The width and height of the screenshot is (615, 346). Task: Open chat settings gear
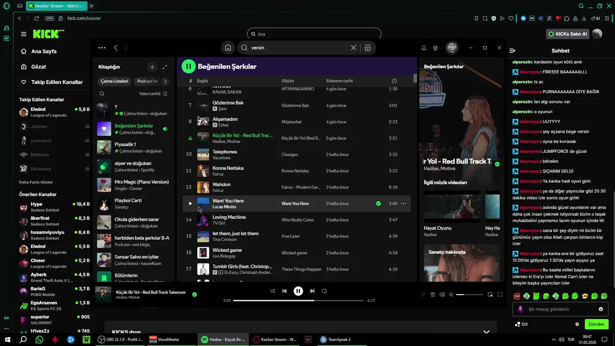click(x=577, y=324)
